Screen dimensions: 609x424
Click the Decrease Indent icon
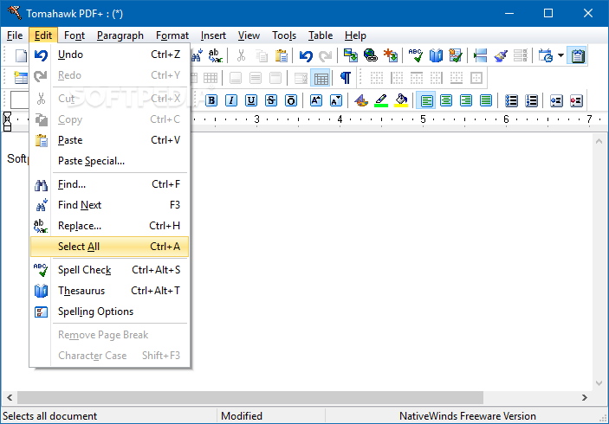pyautogui.click(x=556, y=100)
